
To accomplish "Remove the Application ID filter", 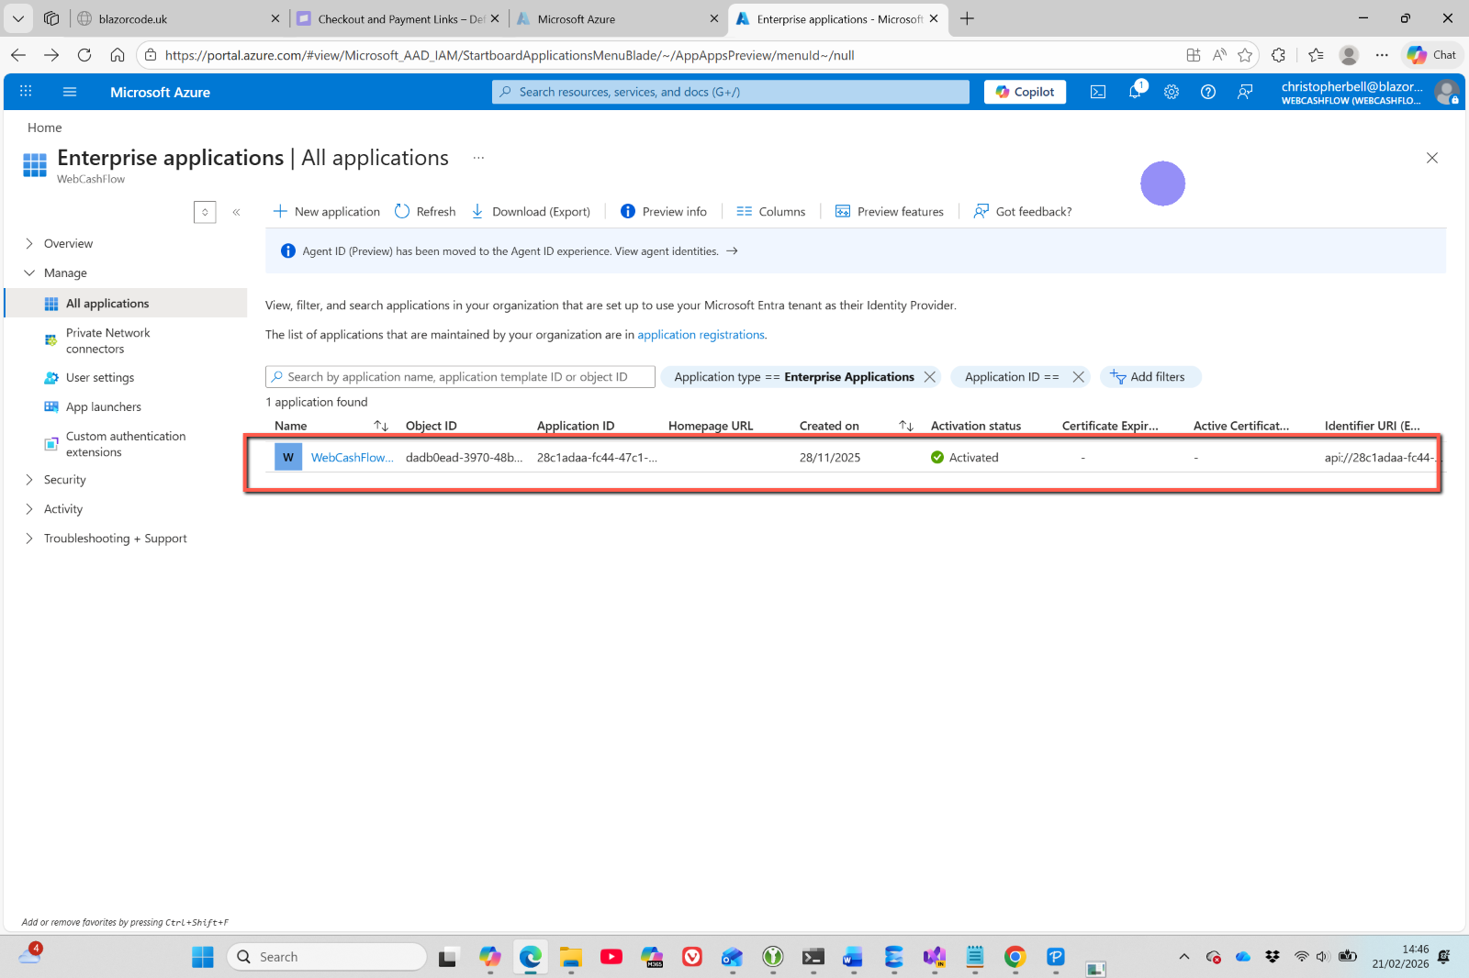I will coord(1079,377).
